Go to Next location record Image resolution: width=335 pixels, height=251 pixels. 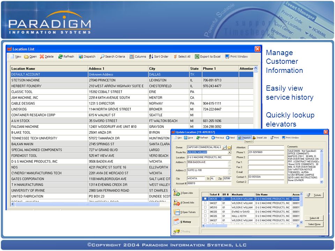[231, 138]
